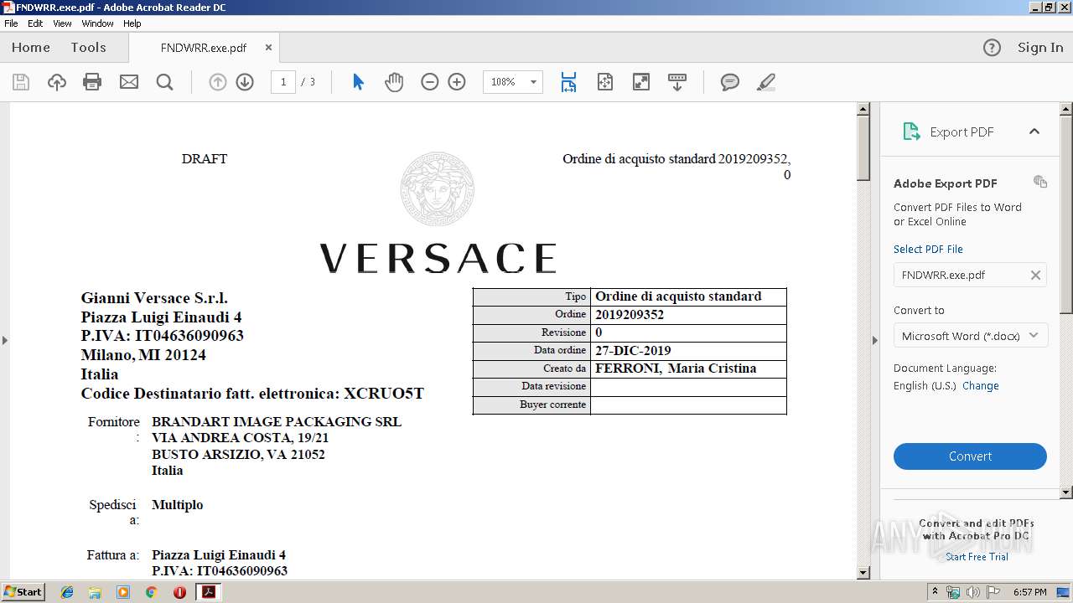The width and height of the screenshot is (1073, 603).
Task: Open the Help menu
Action: point(132,23)
